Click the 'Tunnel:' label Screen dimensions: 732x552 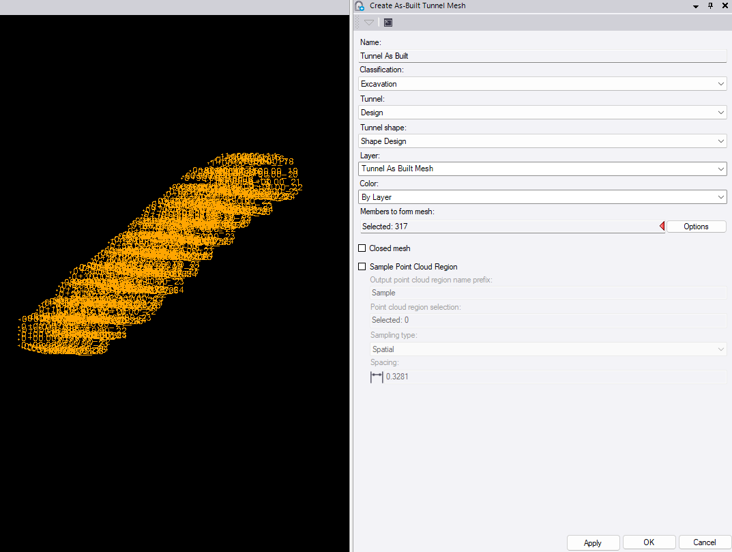372,99
